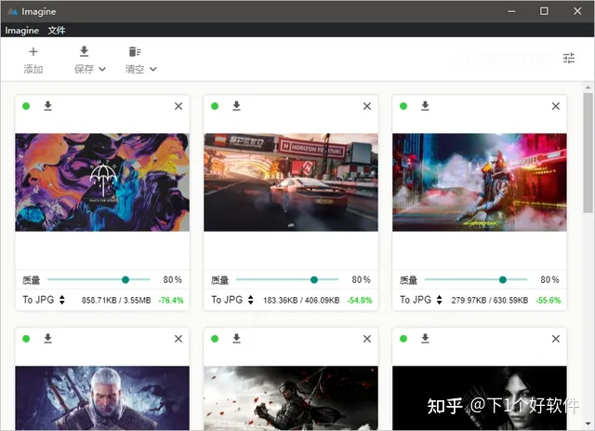
Task: Remove the Cyberpunk image card
Action: [556, 106]
